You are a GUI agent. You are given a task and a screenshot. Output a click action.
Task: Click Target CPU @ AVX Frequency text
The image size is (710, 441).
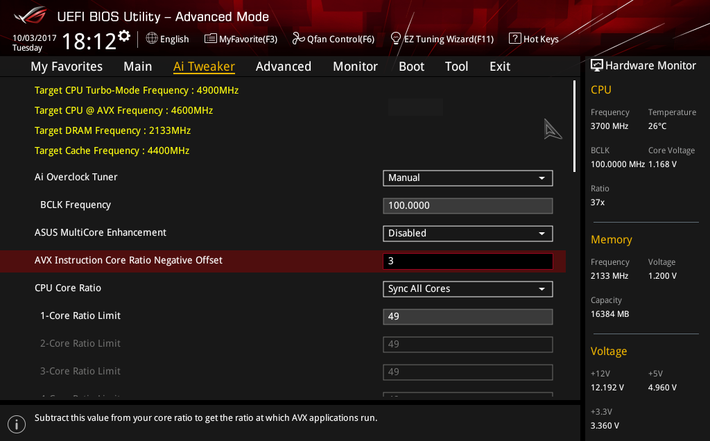pyautogui.click(x=123, y=110)
